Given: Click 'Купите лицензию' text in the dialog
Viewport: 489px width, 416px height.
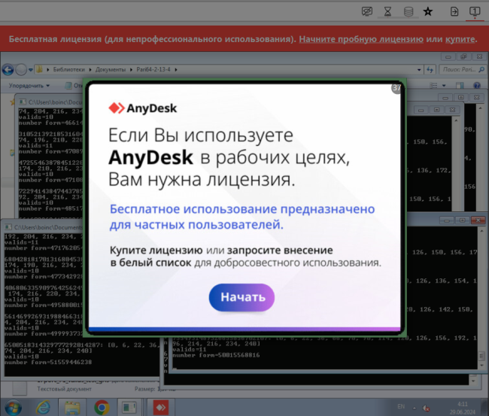Looking at the screenshot, I should coord(156,250).
